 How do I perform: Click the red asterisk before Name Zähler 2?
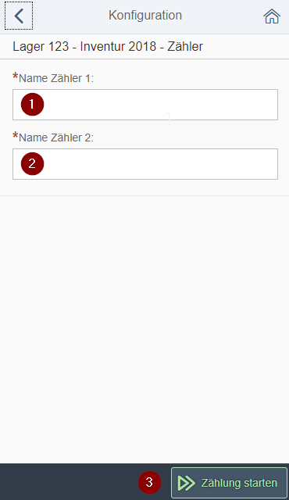tap(16, 136)
